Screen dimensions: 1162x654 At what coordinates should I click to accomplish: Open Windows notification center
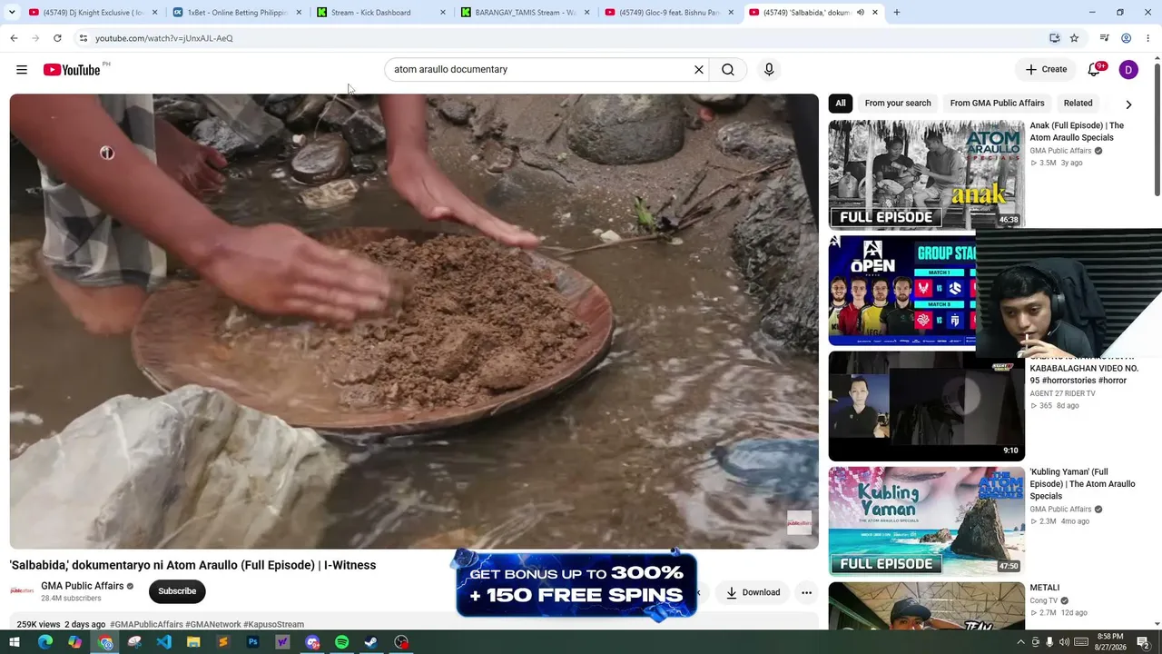pos(1144,642)
